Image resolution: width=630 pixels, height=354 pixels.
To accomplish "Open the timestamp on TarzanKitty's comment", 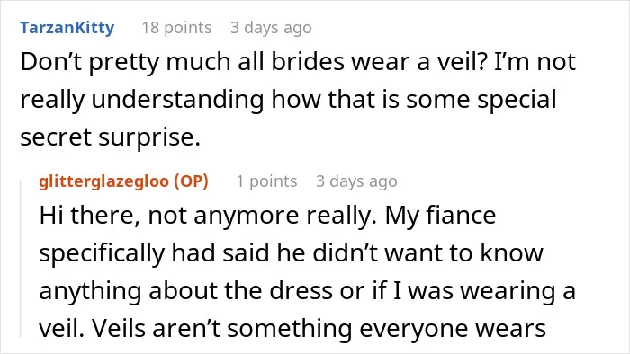I will (x=271, y=28).
